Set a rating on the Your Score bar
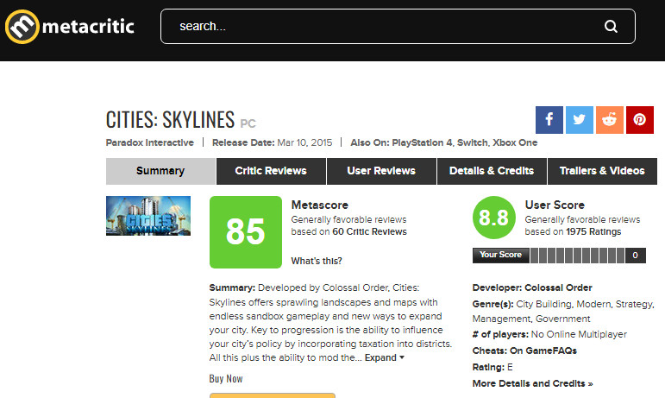 (x=577, y=256)
